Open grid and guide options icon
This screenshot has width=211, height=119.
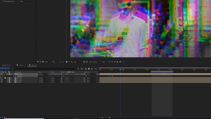click(x=53, y=62)
